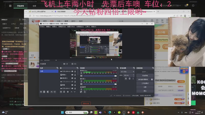
Task: Move the scene up with the arrow
Action: (52, 92)
